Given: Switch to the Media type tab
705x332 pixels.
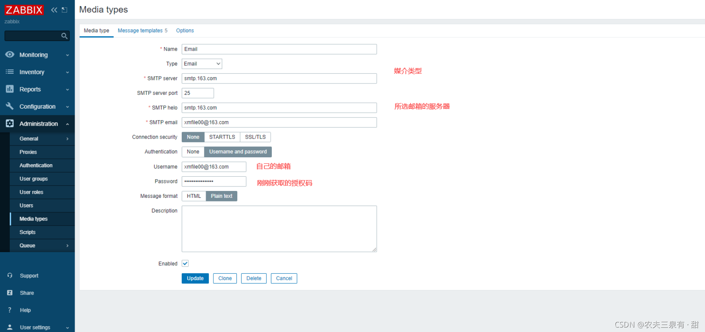Looking at the screenshot, I should coord(97,30).
